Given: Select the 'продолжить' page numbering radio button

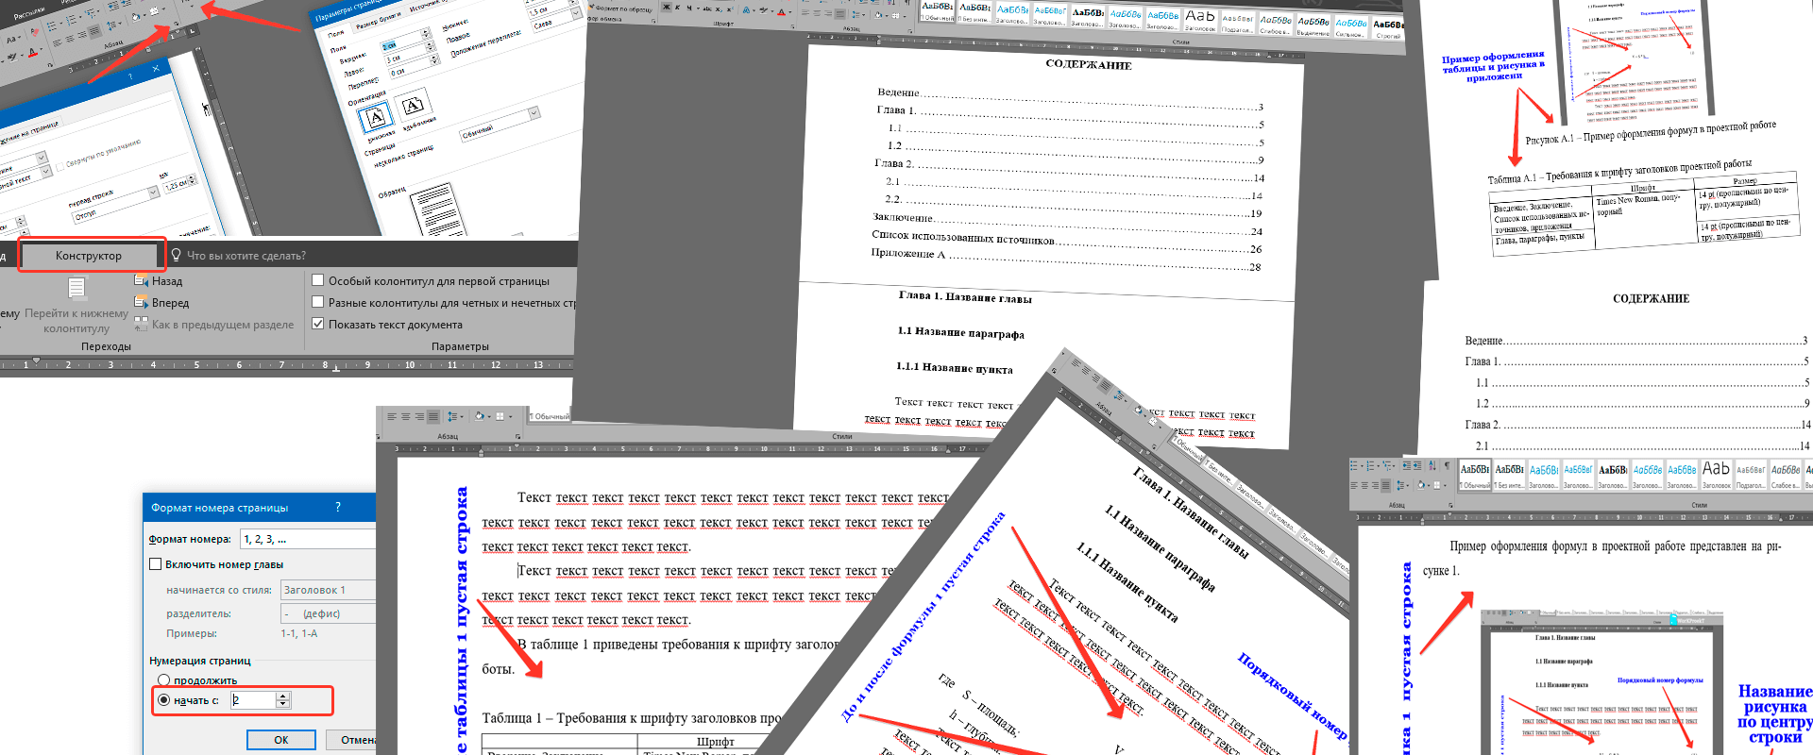Looking at the screenshot, I should 163,680.
